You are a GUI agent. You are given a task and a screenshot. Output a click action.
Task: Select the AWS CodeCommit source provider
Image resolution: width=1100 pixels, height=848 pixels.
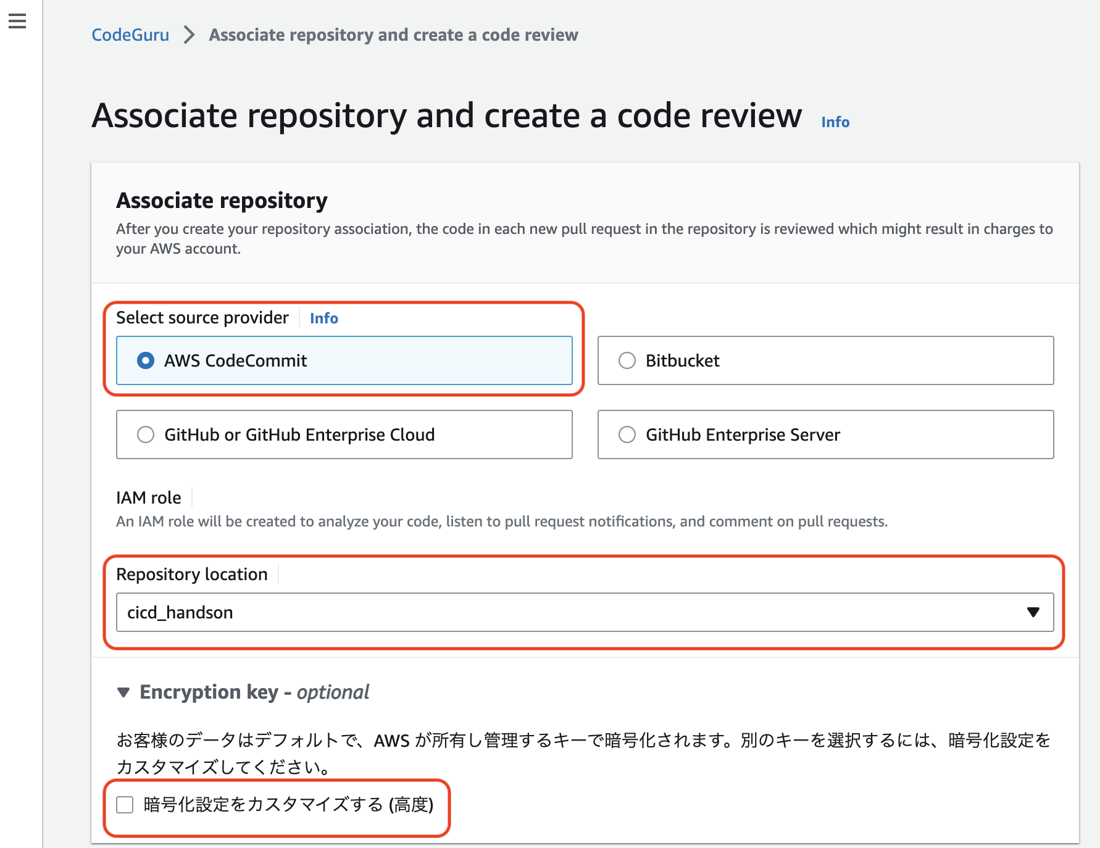click(146, 360)
